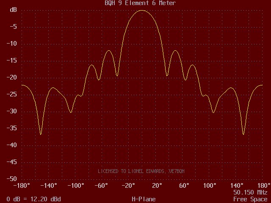
Task: Select the -100° angle label
Action: click(76, 186)
